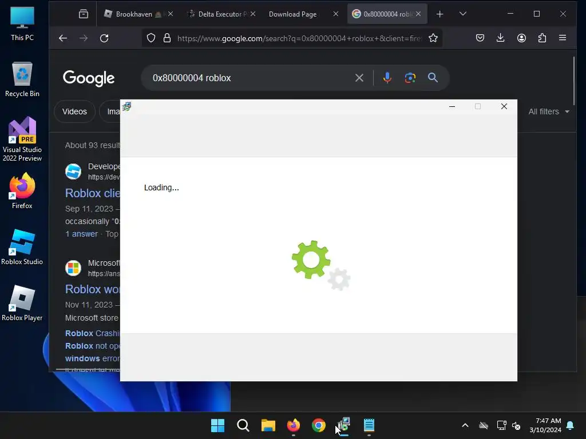Image resolution: width=586 pixels, height=439 pixels.
Task: Filter Google results by Videos
Action: [74, 111]
